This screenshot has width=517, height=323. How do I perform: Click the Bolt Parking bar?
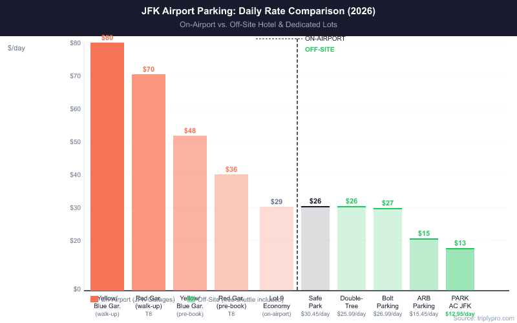[x=388, y=249]
